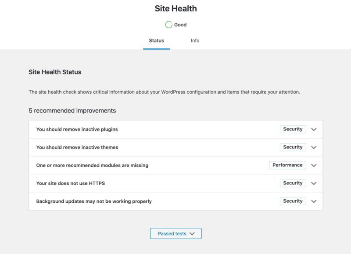The height and width of the screenshot is (254, 351).
Task: Click 'You should remove inactive plugins' title
Action: pyautogui.click(x=77, y=130)
